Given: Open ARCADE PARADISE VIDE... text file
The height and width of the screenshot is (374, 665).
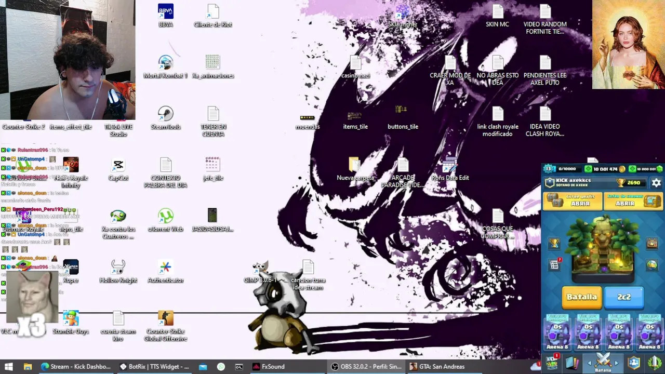Looking at the screenshot, I should (x=403, y=172).
